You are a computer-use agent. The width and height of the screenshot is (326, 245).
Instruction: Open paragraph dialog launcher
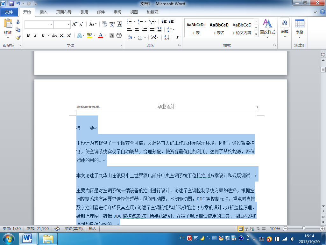coord(180,45)
